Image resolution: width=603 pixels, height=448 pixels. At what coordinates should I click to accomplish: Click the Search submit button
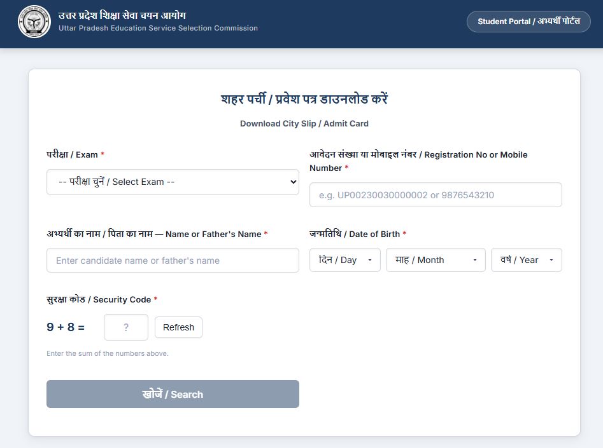[x=173, y=394]
